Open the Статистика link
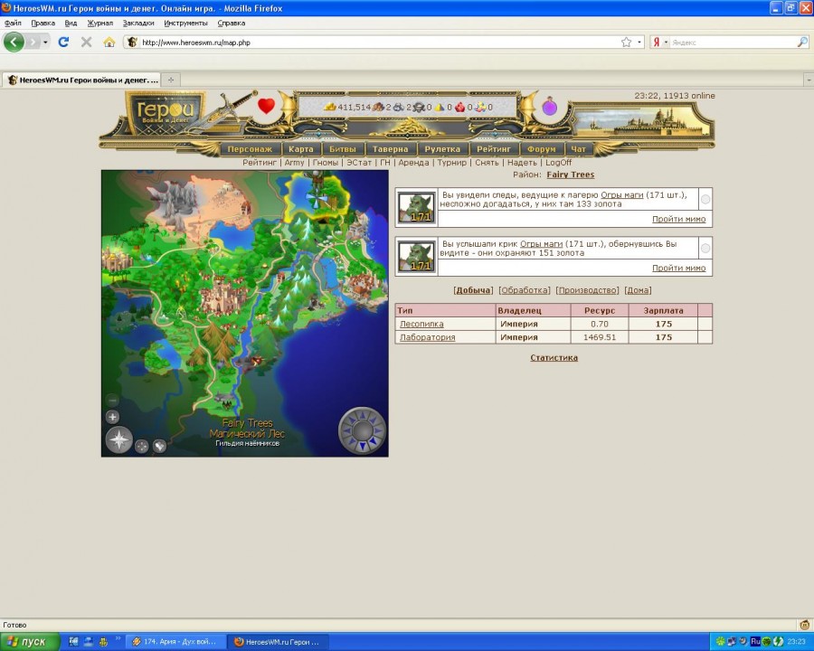The height and width of the screenshot is (651, 814). point(554,358)
